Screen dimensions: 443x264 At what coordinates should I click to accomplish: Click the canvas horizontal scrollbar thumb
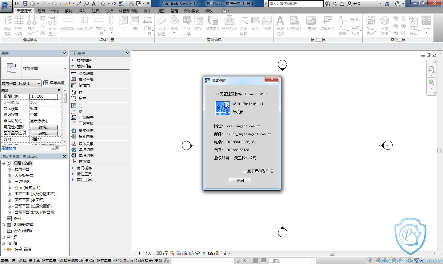[332, 253]
